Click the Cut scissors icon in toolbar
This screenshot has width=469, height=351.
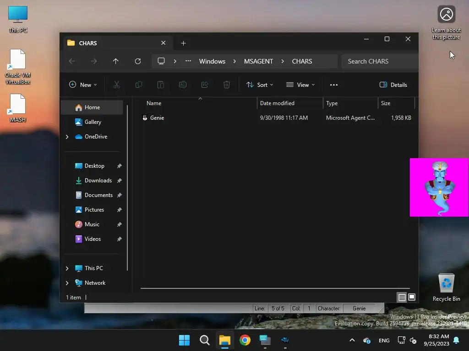(117, 85)
